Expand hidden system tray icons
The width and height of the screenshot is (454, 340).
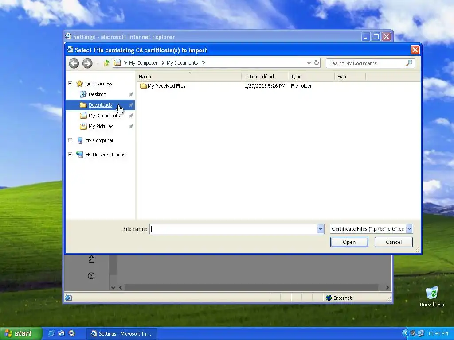click(x=405, y=333)
